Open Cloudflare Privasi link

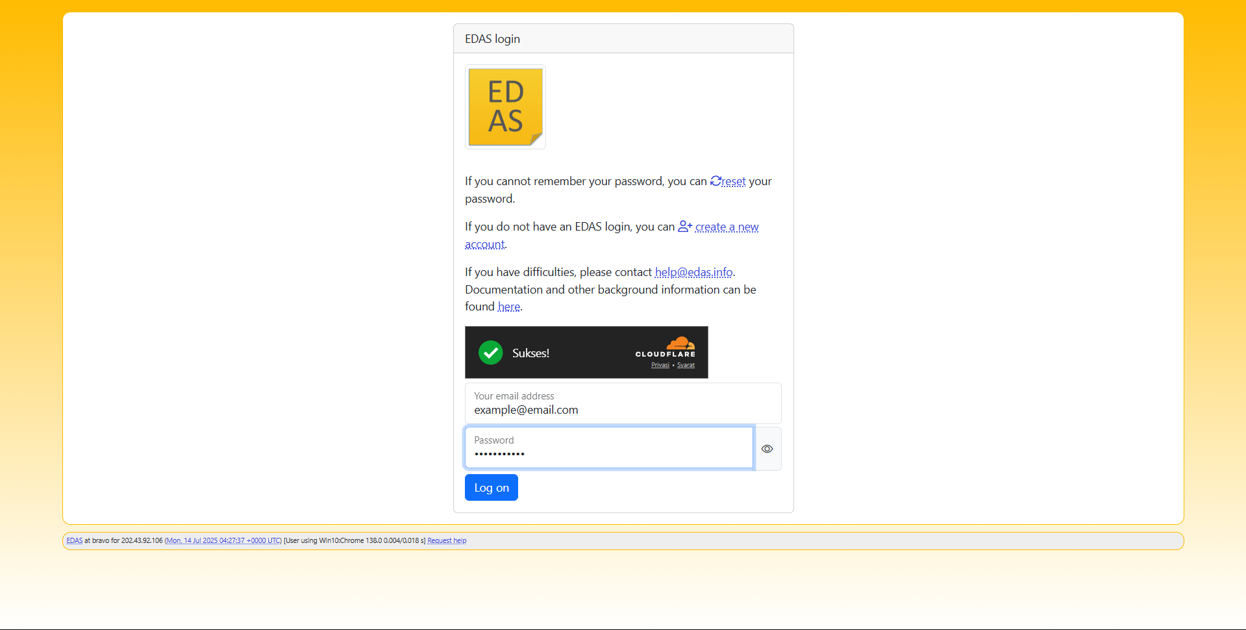point(660,365)
